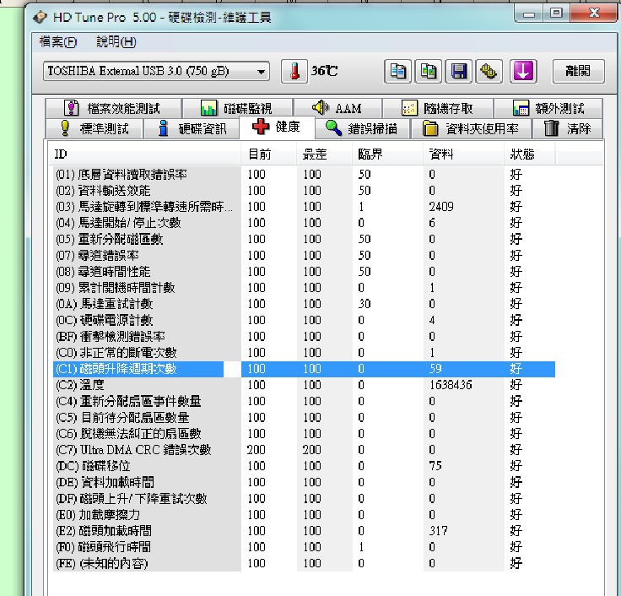Select row (08) 尋道時間性能
This screenshot has width=621, height=596.
tap(304, 272)
